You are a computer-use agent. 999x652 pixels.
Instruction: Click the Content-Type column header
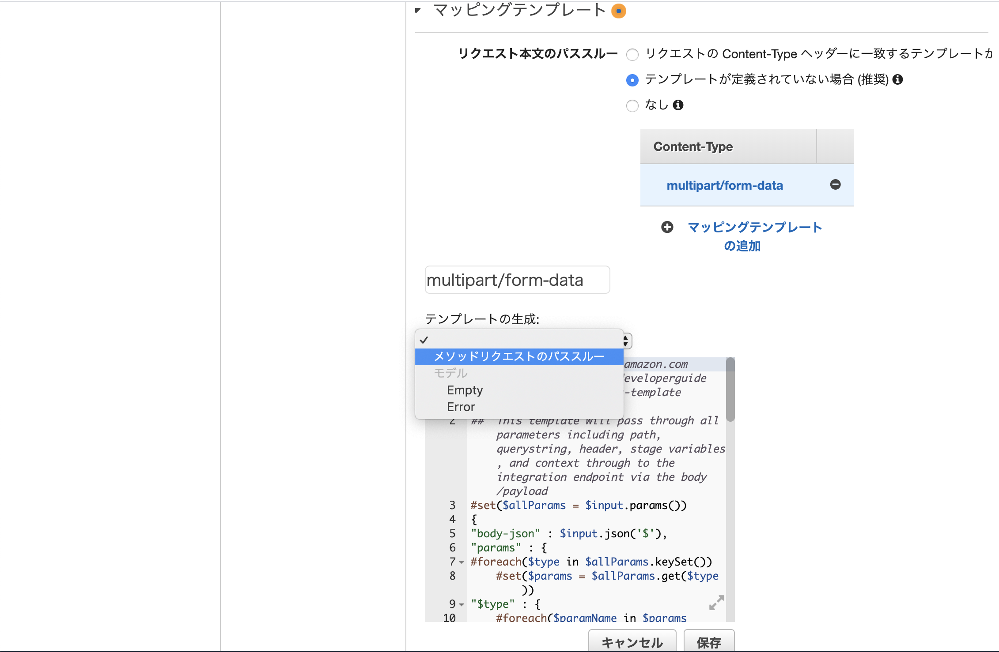(x=728, y=146)
